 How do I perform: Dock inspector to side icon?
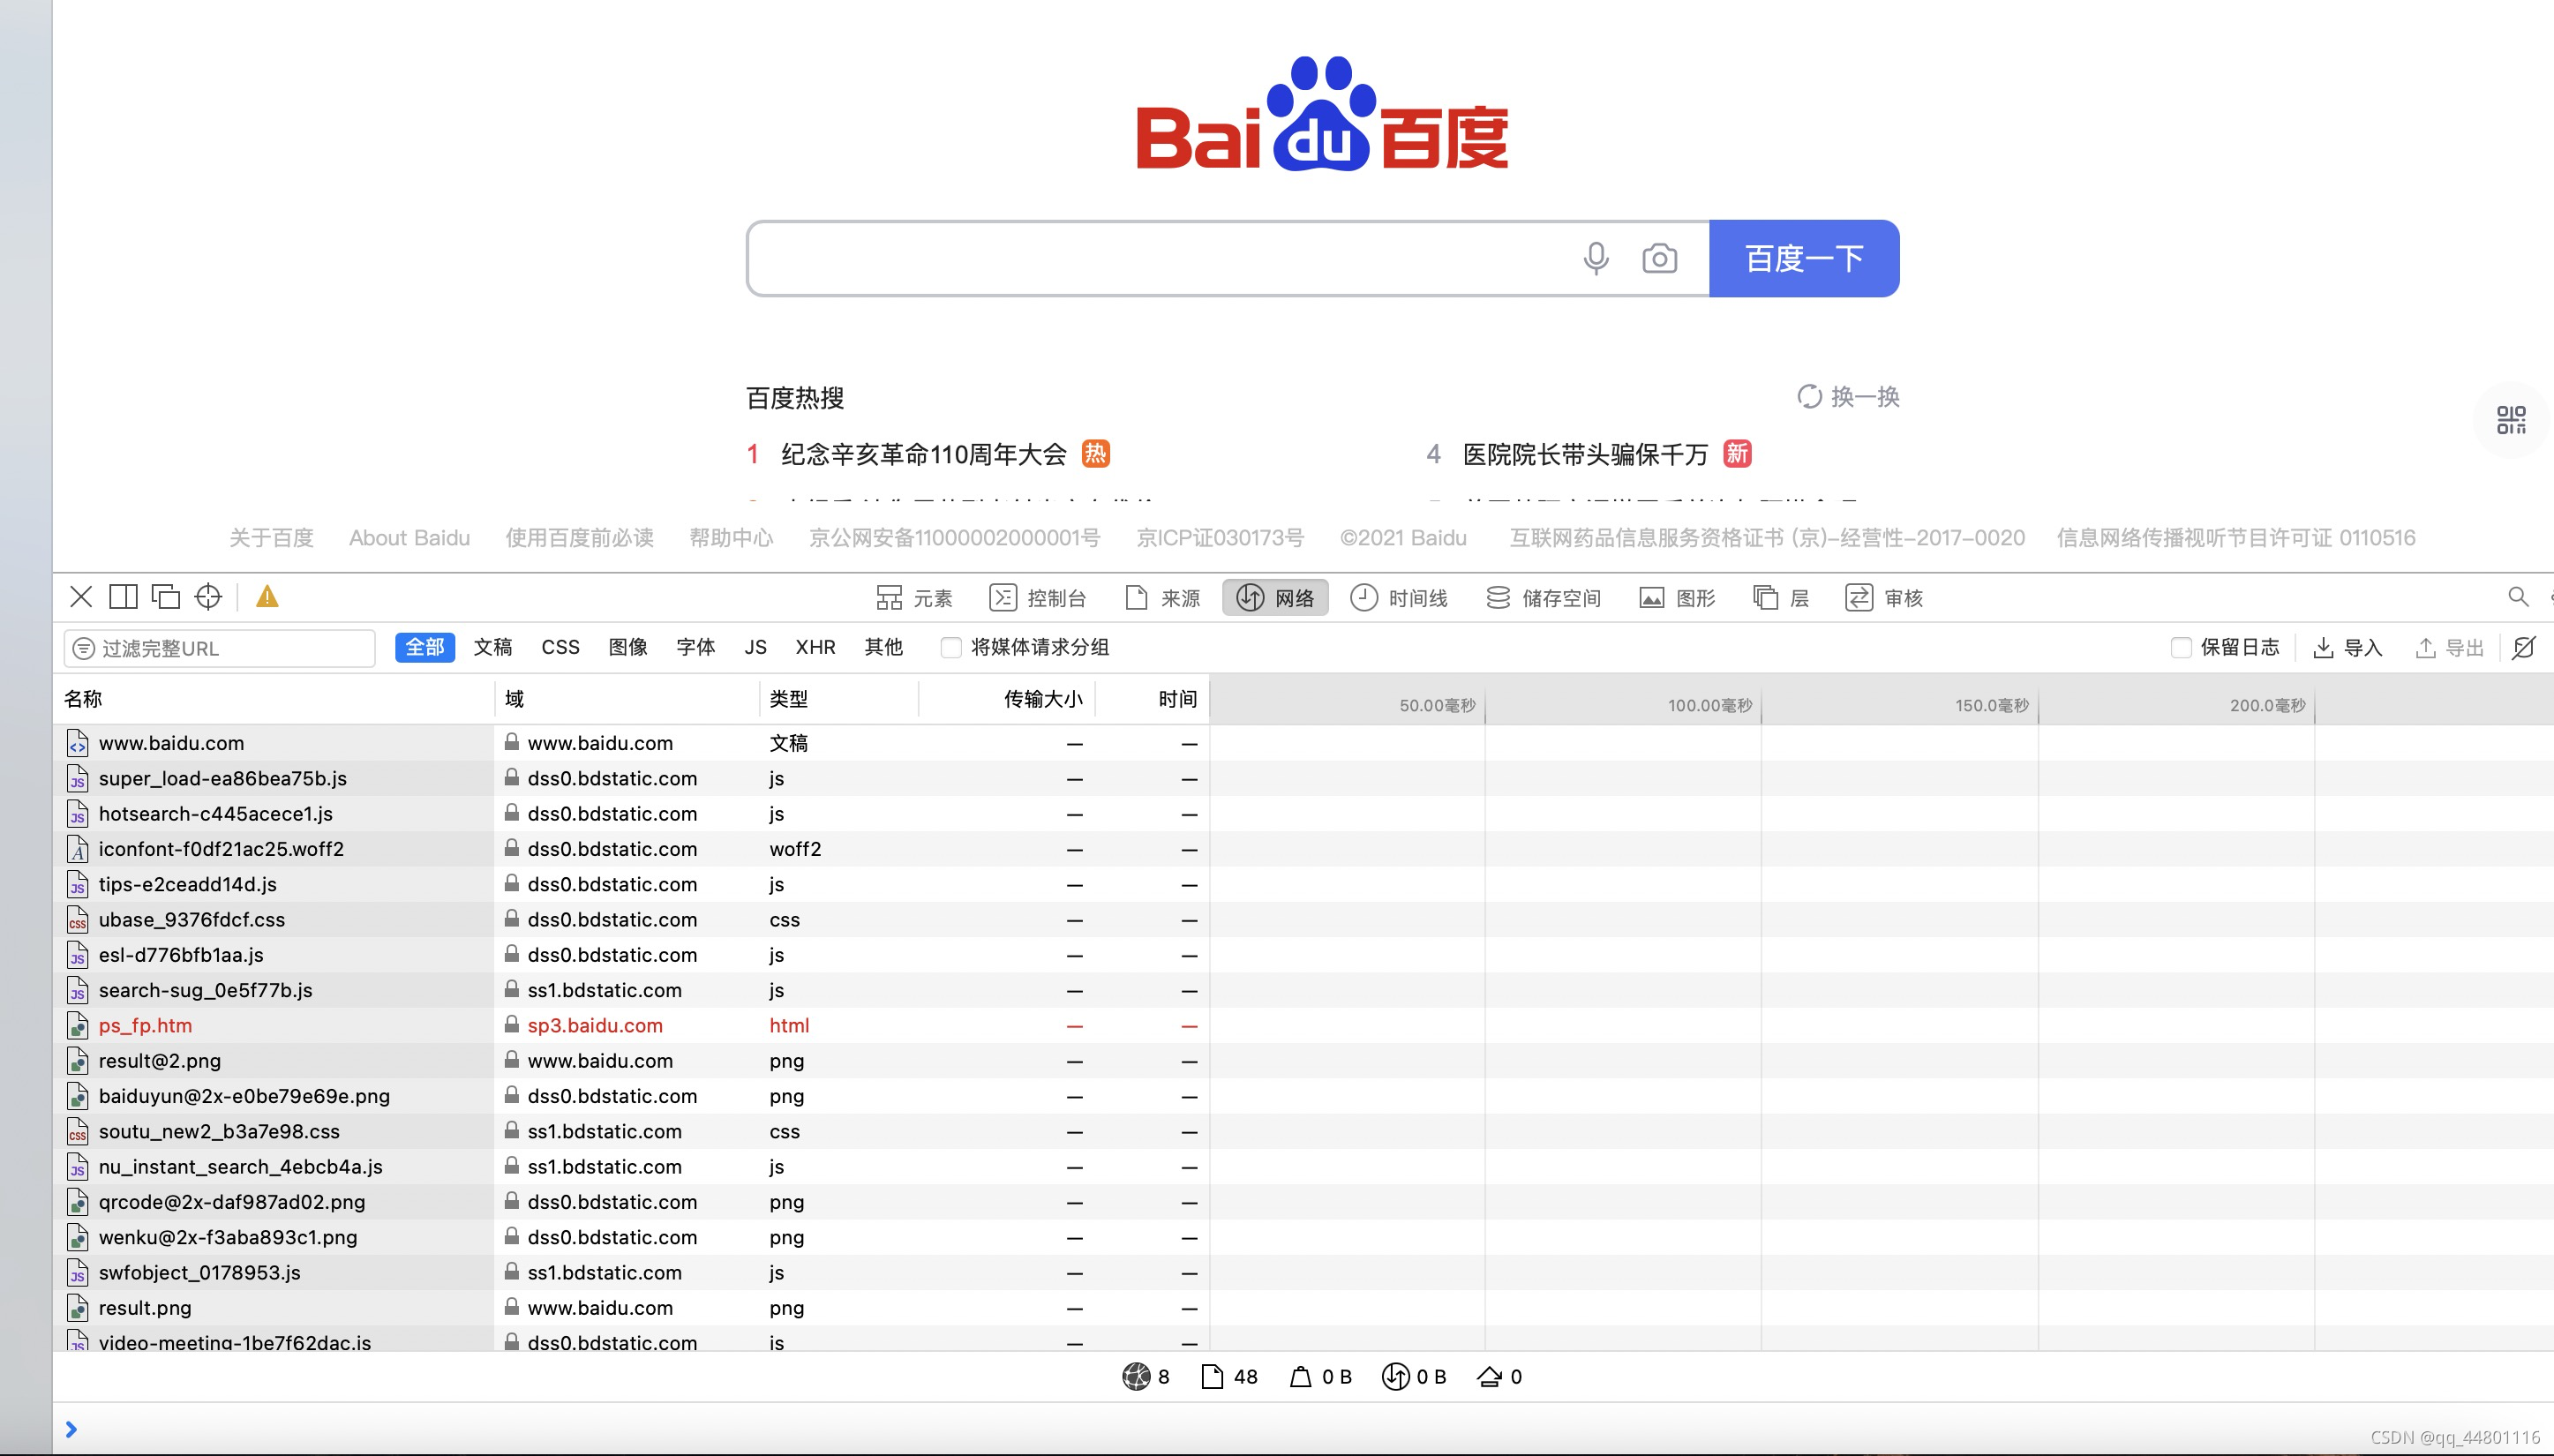[123, 597]
